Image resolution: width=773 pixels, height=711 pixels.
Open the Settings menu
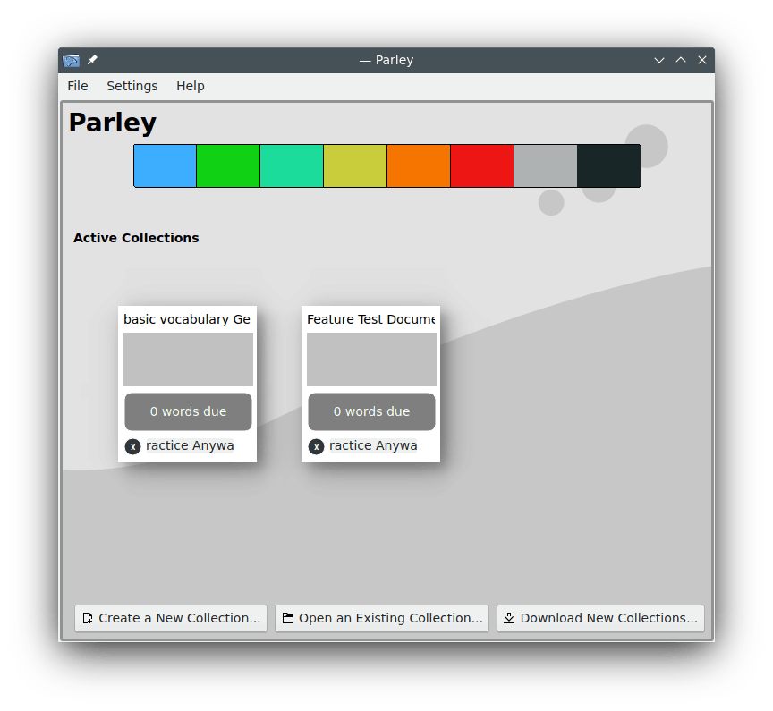tap(132, 86)
